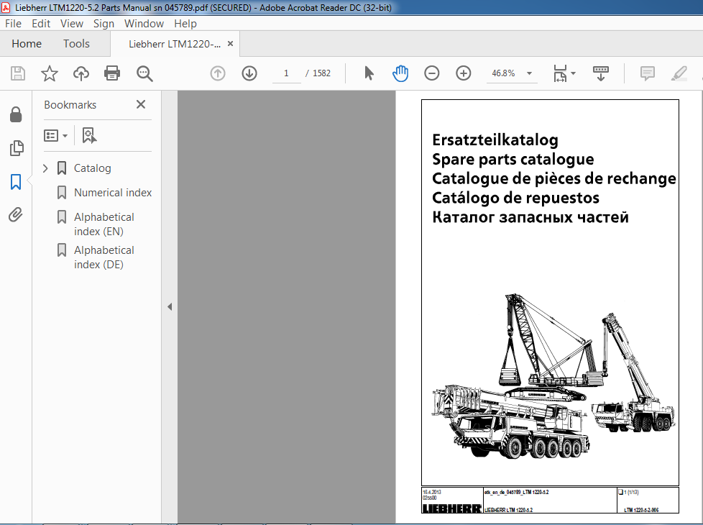The image size is (703, 525).
Task: Click the Catalogue de pièces de rechange line
Action: coord(553,178)
